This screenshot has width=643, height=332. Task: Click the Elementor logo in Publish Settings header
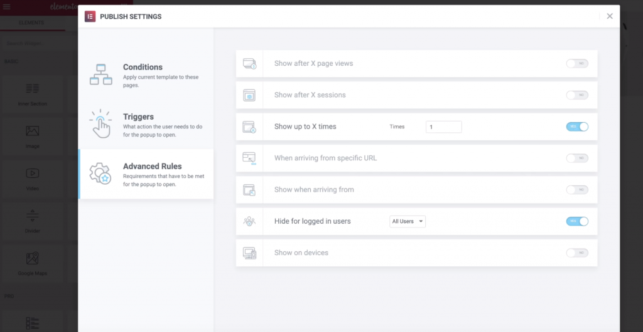click(90, 16)
